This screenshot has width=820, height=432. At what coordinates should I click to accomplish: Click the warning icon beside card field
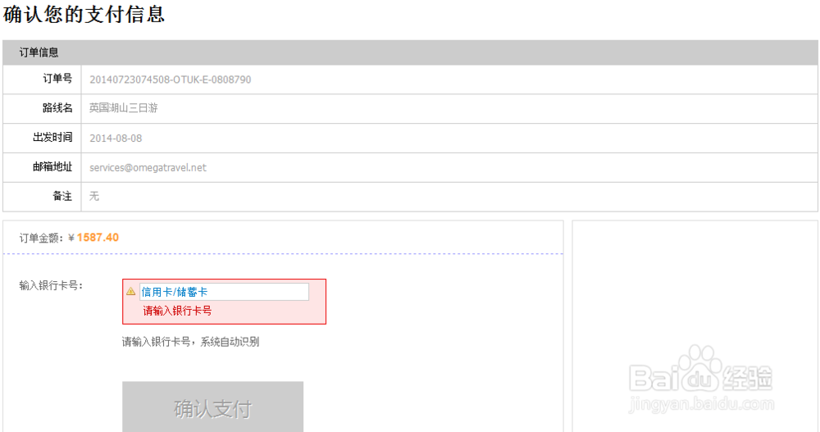pos(130,291)
